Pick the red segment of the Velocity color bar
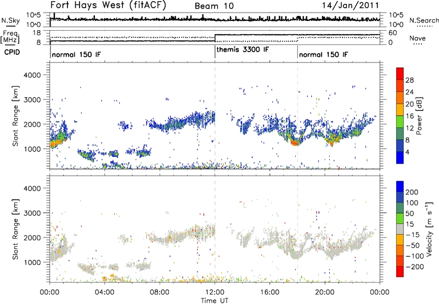Screen dimensions: 439x304 (400, 272)
